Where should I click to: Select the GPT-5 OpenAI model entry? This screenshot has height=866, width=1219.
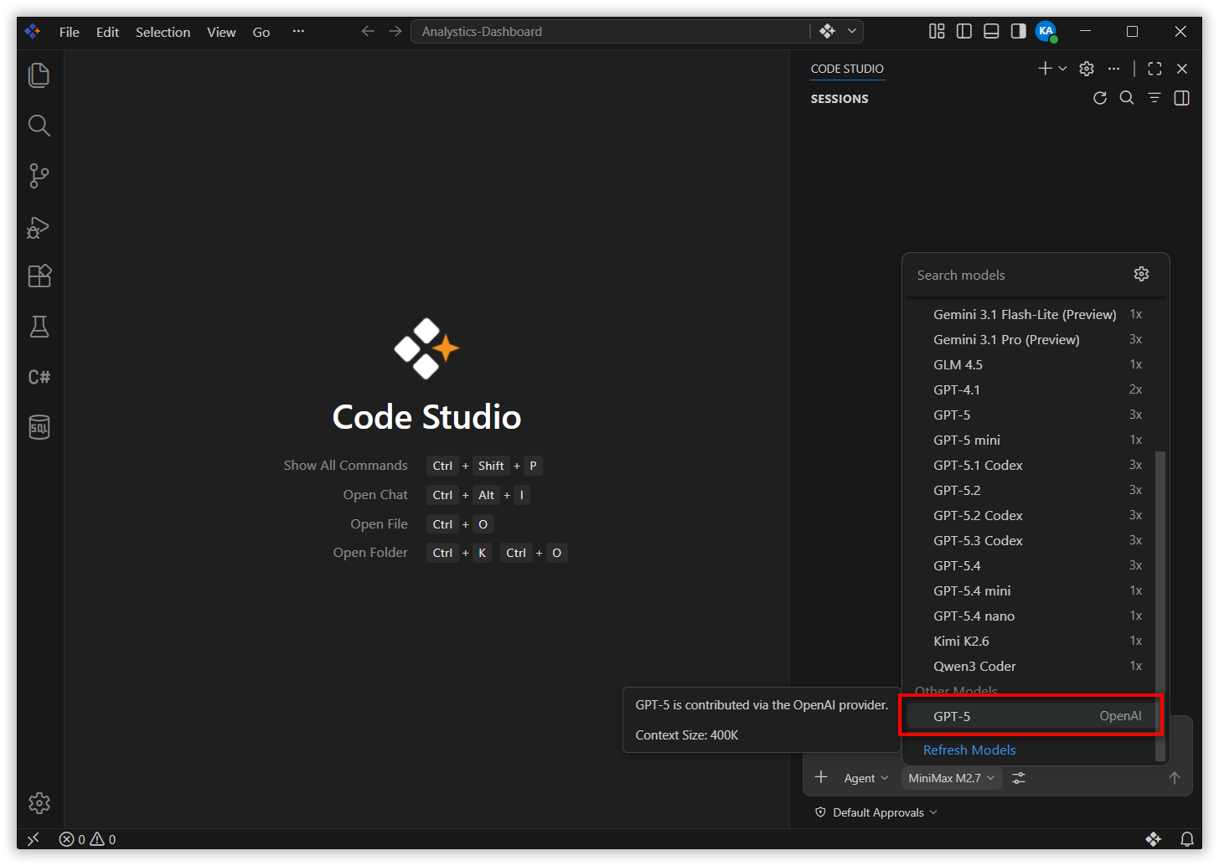coord(1031,716)
